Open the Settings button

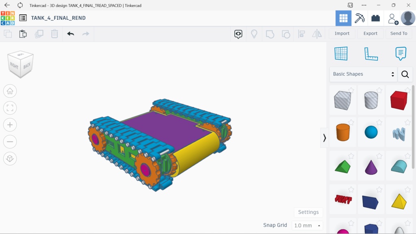click(x=308, y=212)
